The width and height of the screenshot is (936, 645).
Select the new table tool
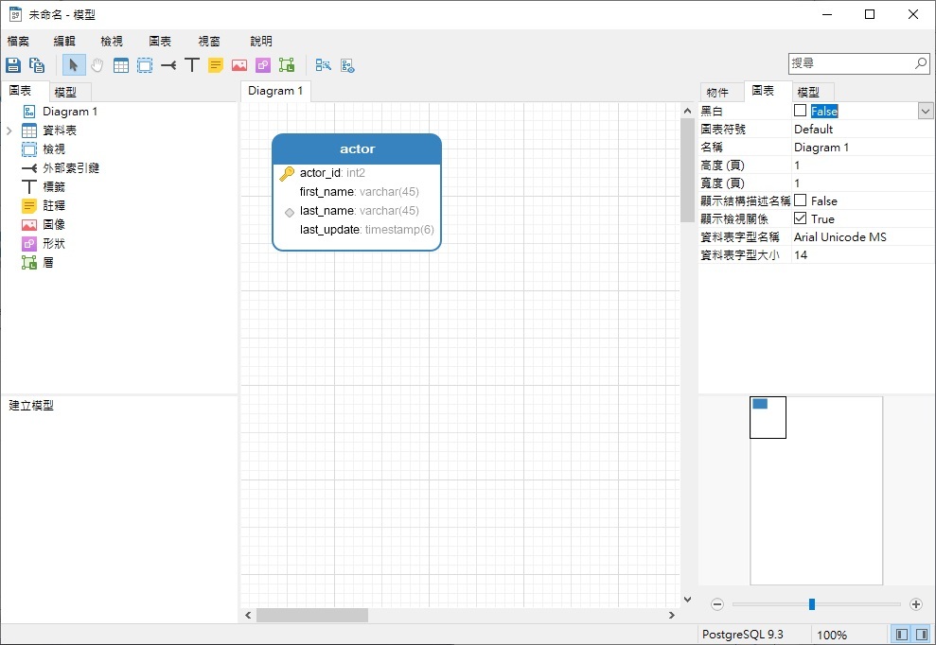(x=121, y=65)
